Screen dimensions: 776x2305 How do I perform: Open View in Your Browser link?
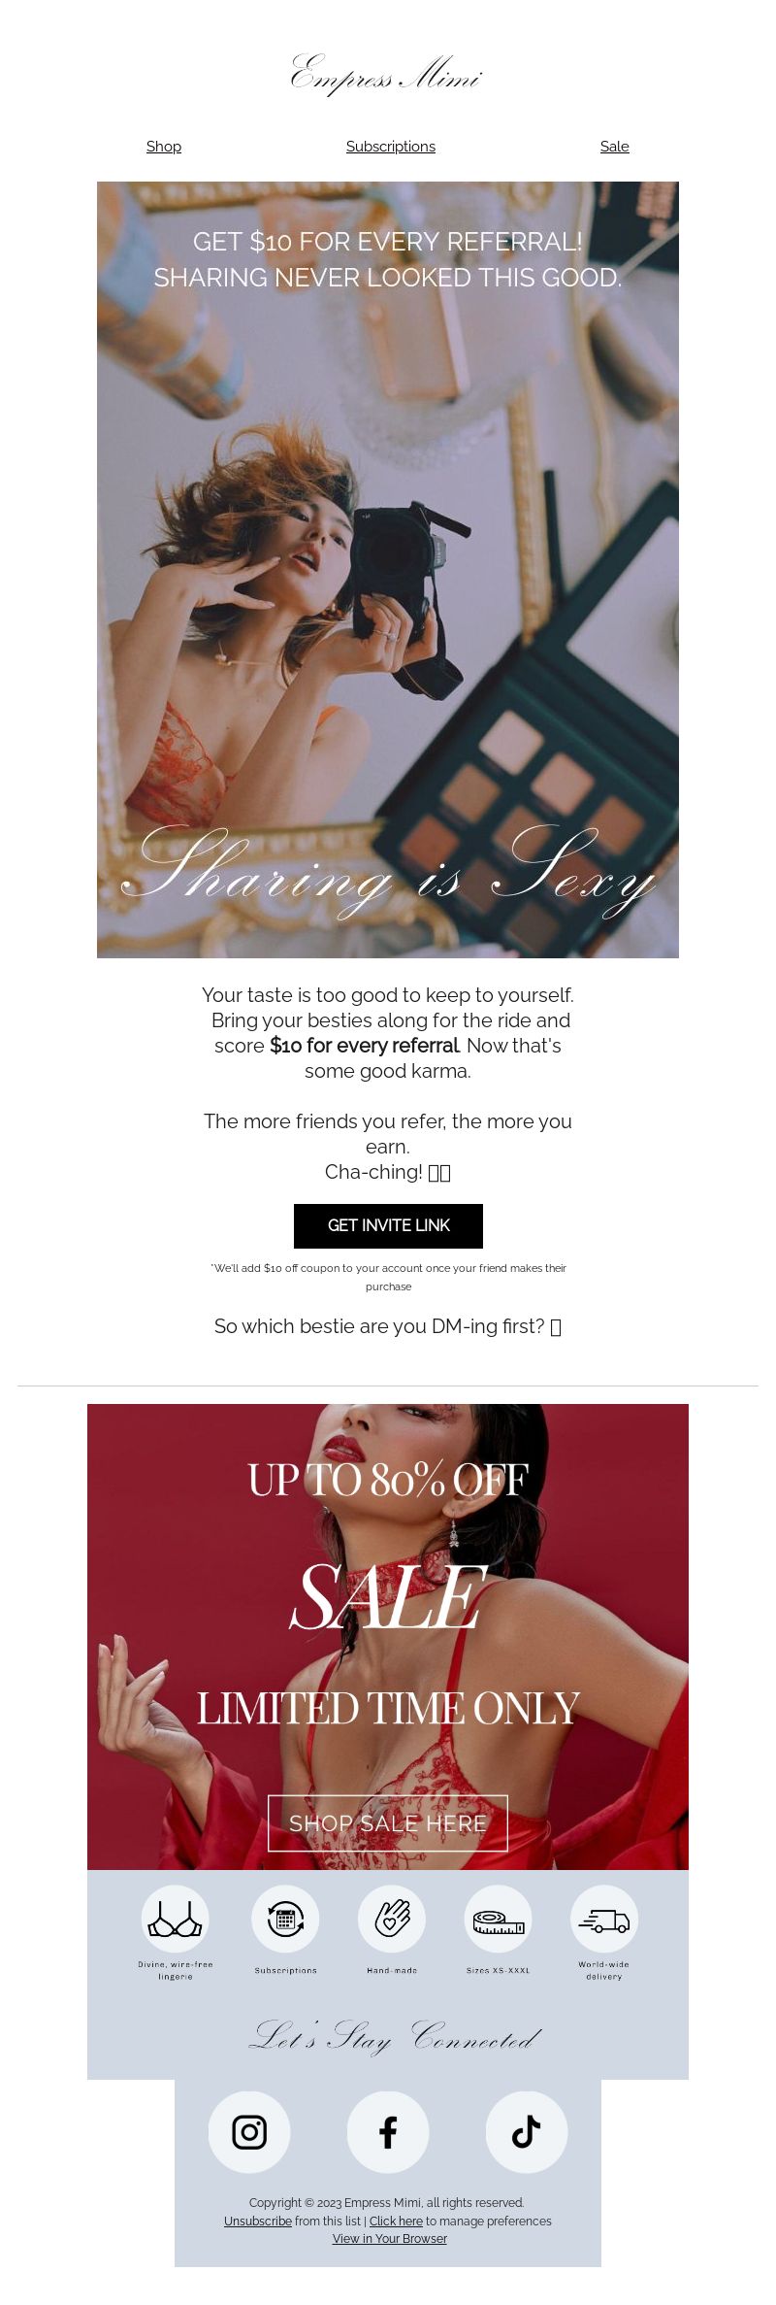390,2238
